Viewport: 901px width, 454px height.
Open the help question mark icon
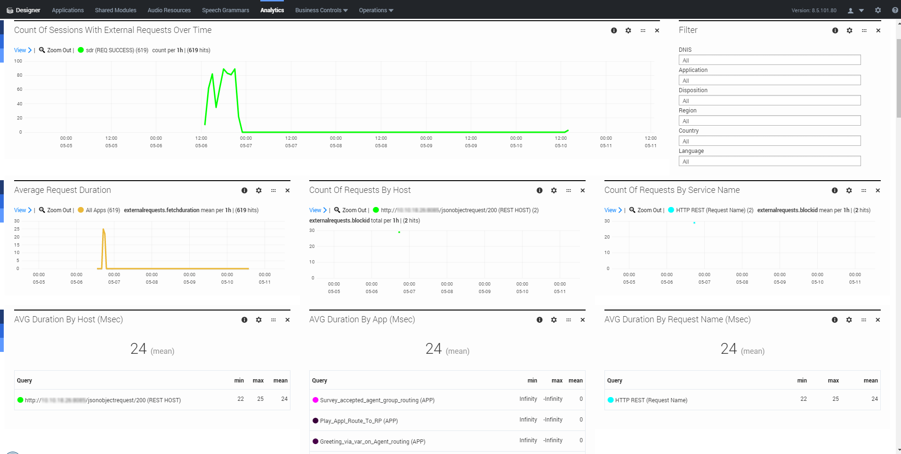click(895, 10)
